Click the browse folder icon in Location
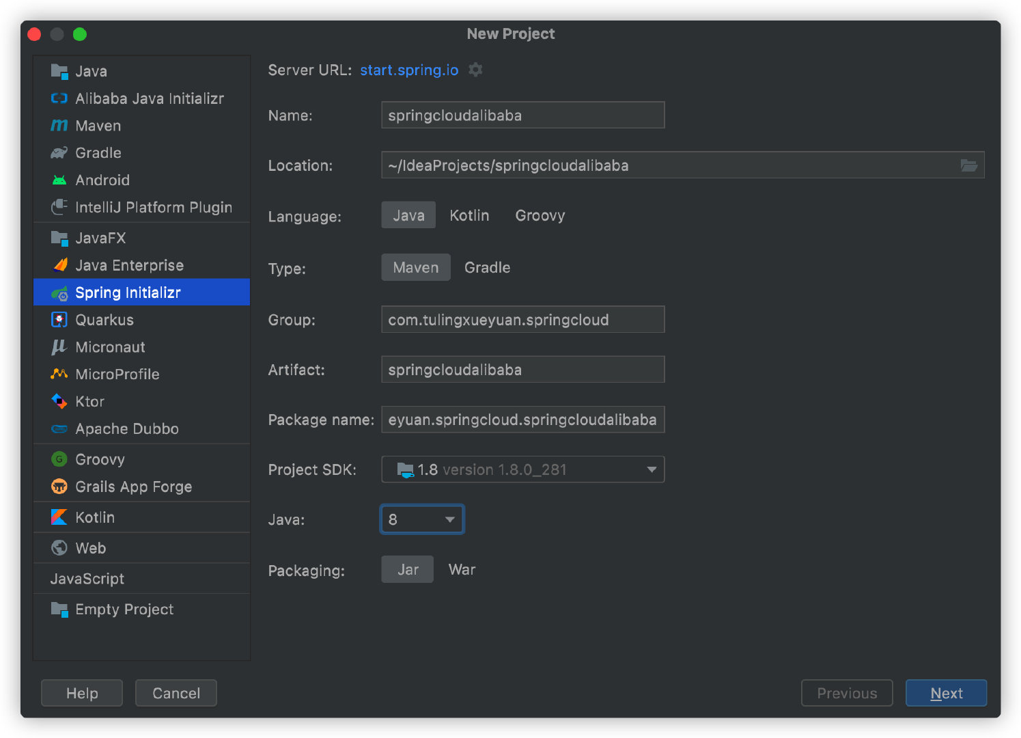Screen dimensions: 1021x738 pyautogui.click(x=968, y=165)
